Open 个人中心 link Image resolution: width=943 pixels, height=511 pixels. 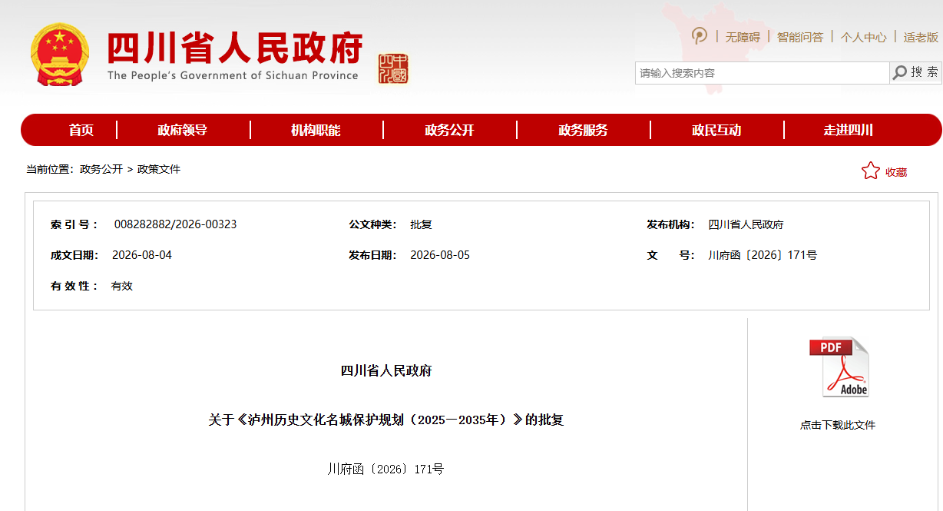point(863,37)
